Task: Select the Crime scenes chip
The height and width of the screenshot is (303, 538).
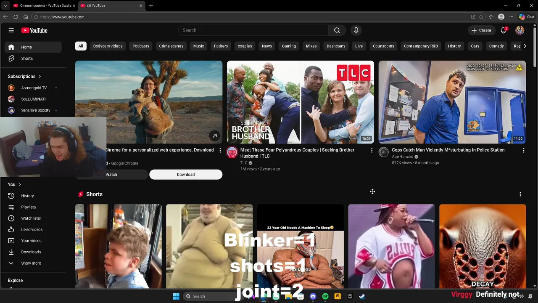Action: point(171,46)
